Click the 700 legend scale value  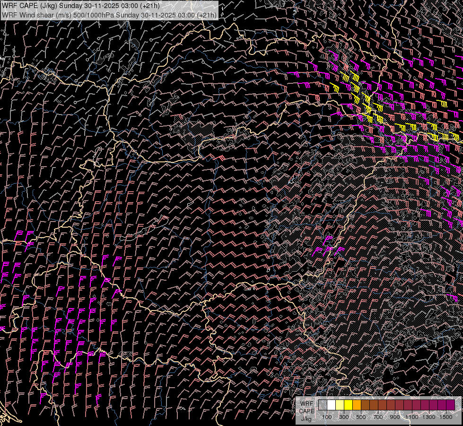click(x=378, y=417)
